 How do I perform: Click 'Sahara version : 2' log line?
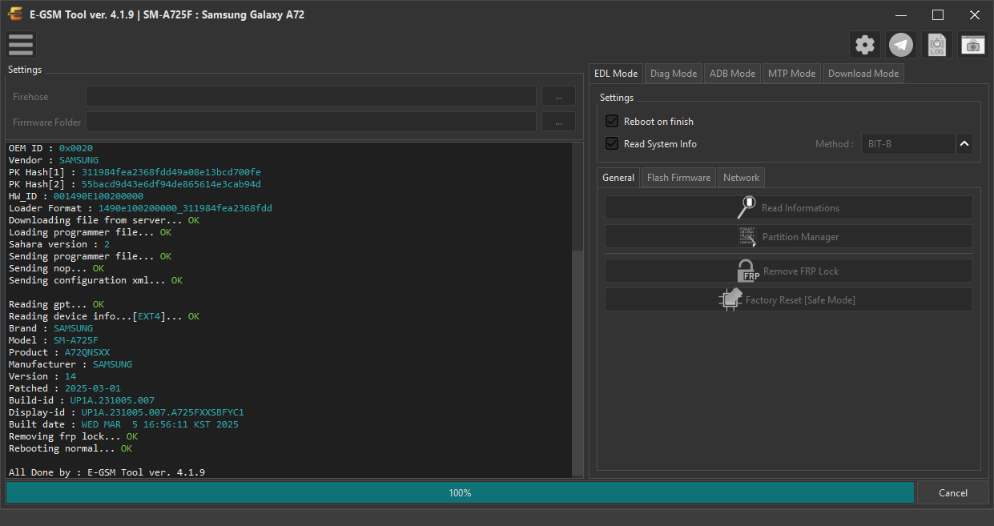59,244
